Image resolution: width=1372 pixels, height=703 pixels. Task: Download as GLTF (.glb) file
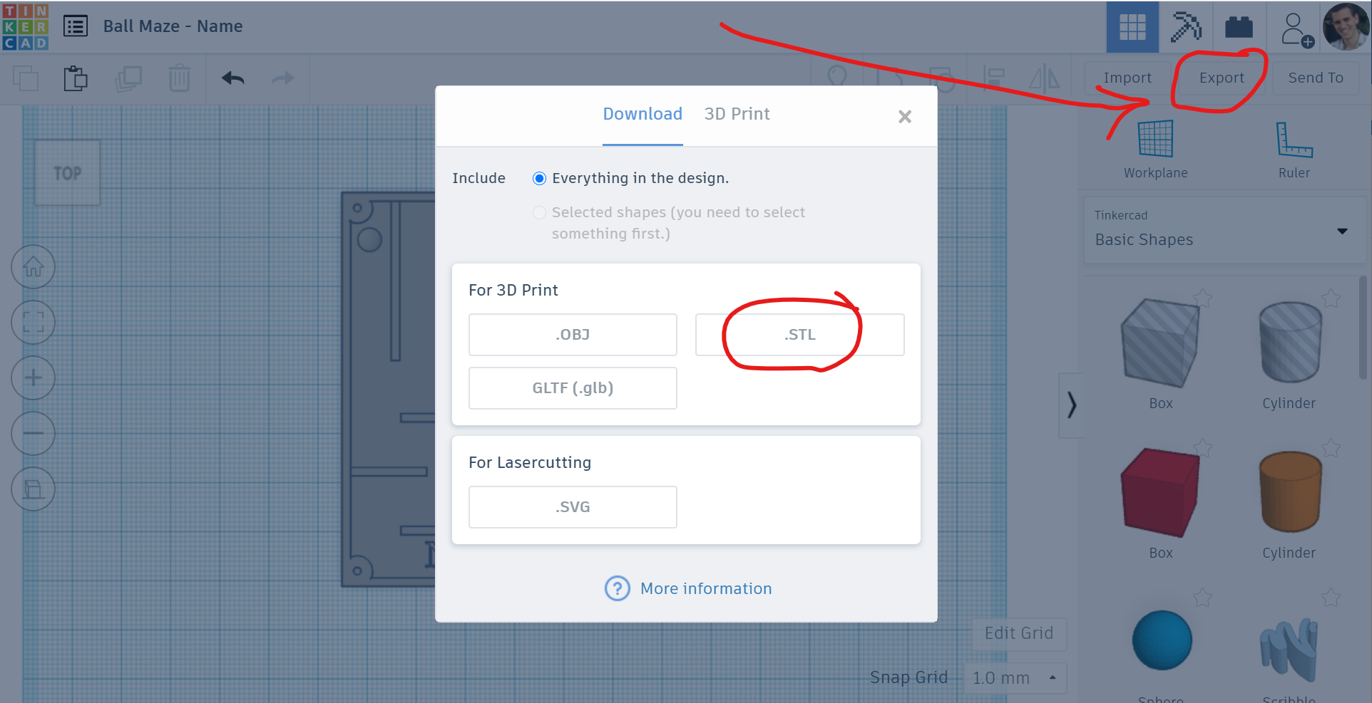click(x=573, y=388)
